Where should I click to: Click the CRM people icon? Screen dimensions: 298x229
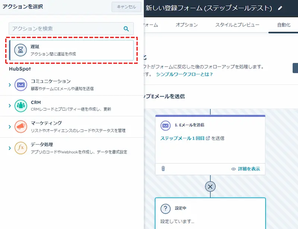click(21, 106)
